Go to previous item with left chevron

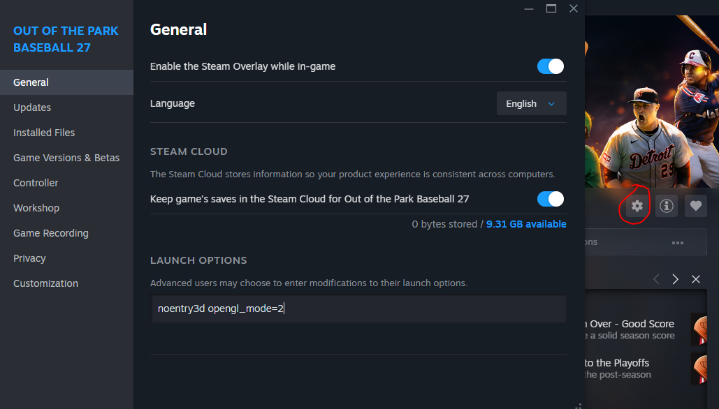656,279
